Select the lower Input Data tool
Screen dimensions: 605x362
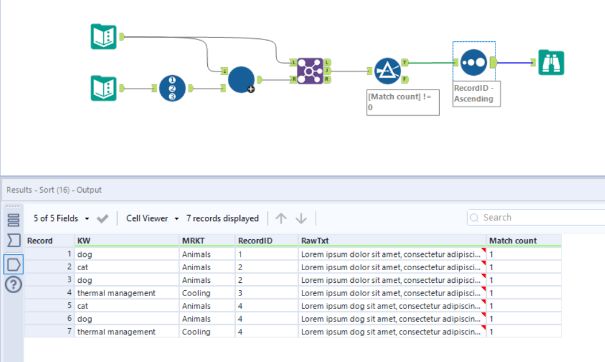(x=104, y=89)
